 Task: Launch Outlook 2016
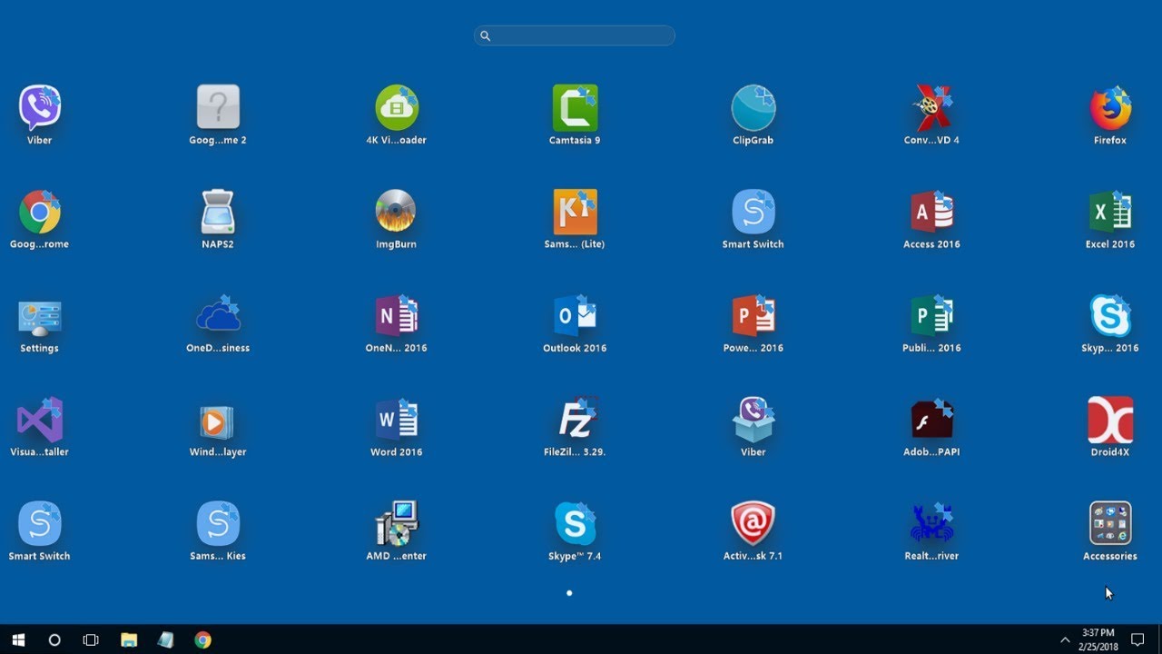(x=575, y=316)
